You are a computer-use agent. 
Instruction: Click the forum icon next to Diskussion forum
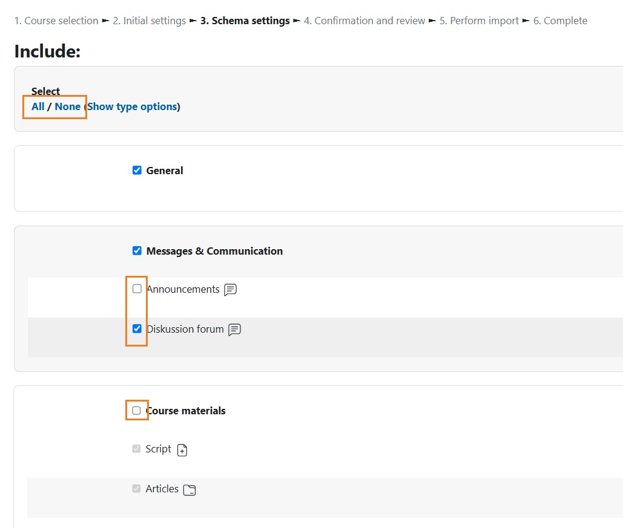tap(235, 330)
